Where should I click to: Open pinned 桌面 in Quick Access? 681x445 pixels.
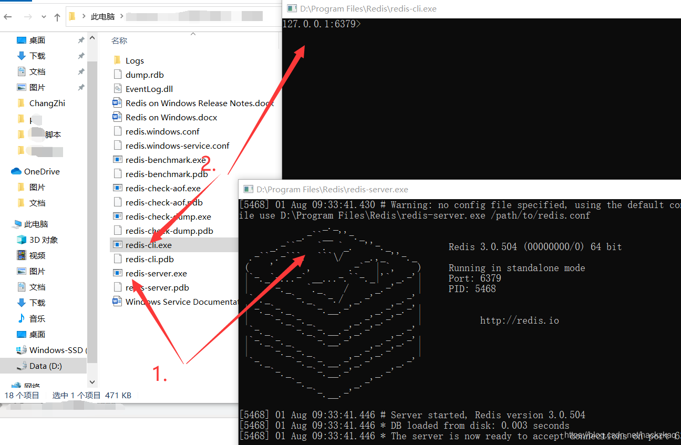(x=37, y=40)
